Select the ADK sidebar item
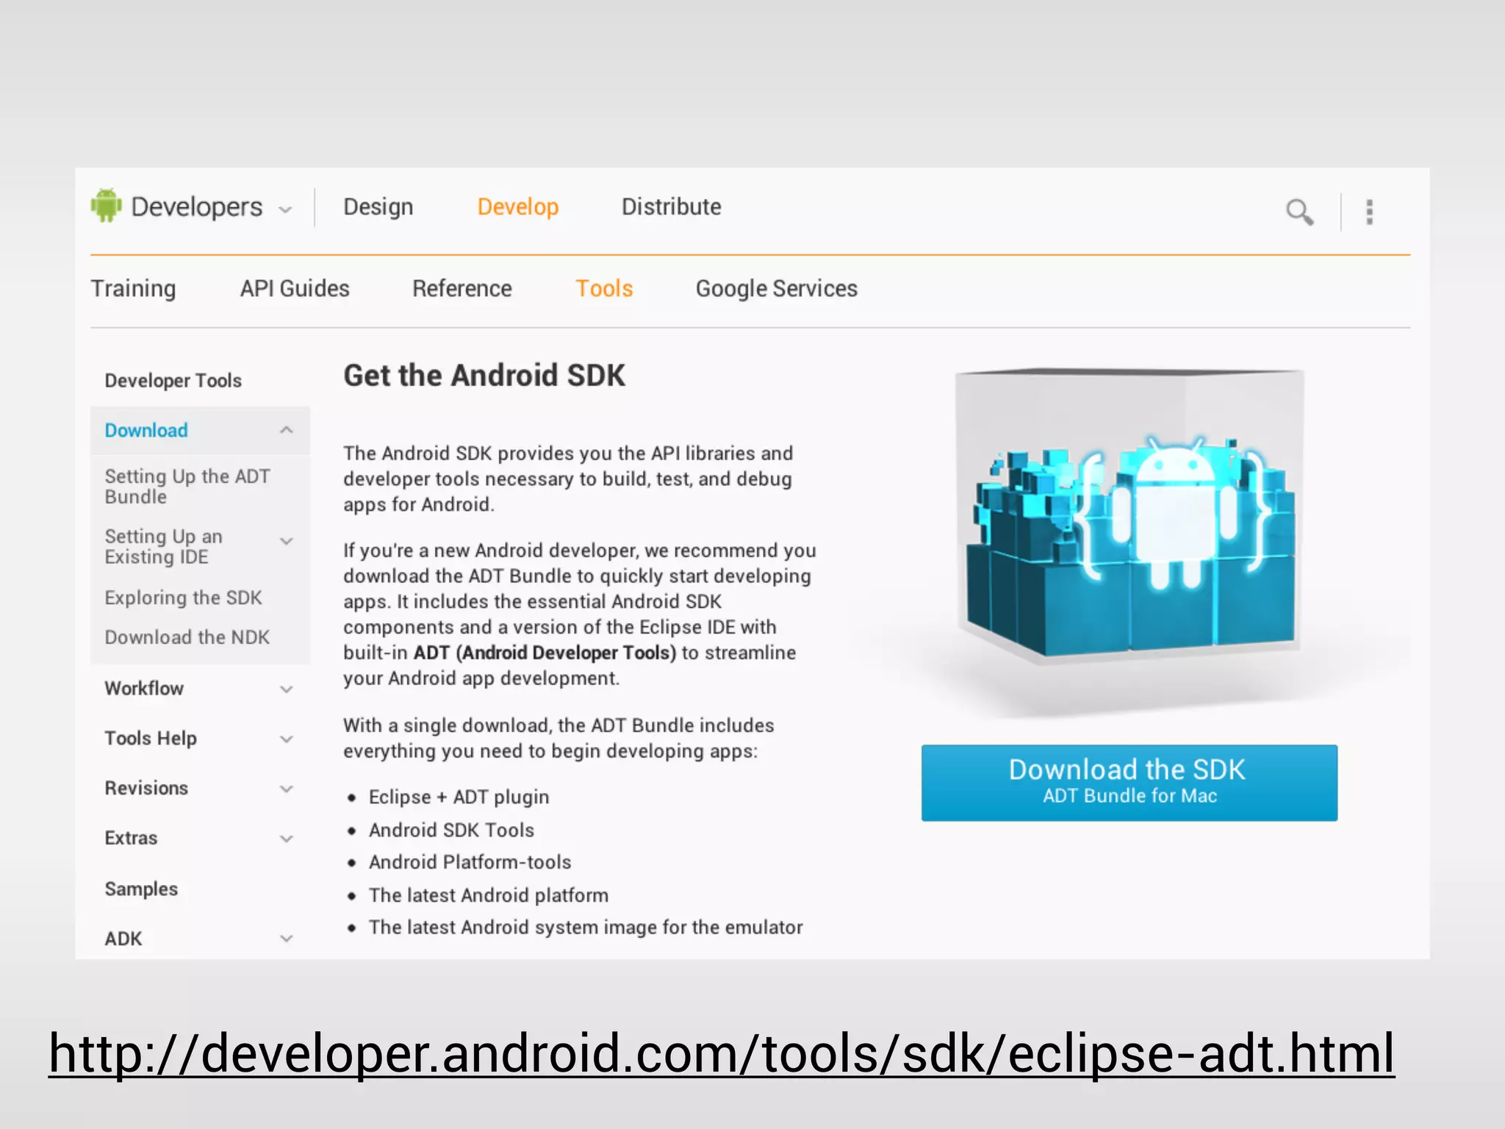Viewport: 1505px width, 1129px height. point(123,939)
